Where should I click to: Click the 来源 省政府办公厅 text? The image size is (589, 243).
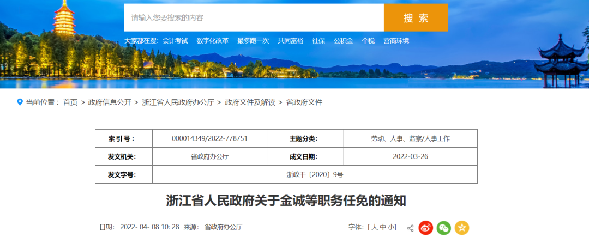[213, 227]
